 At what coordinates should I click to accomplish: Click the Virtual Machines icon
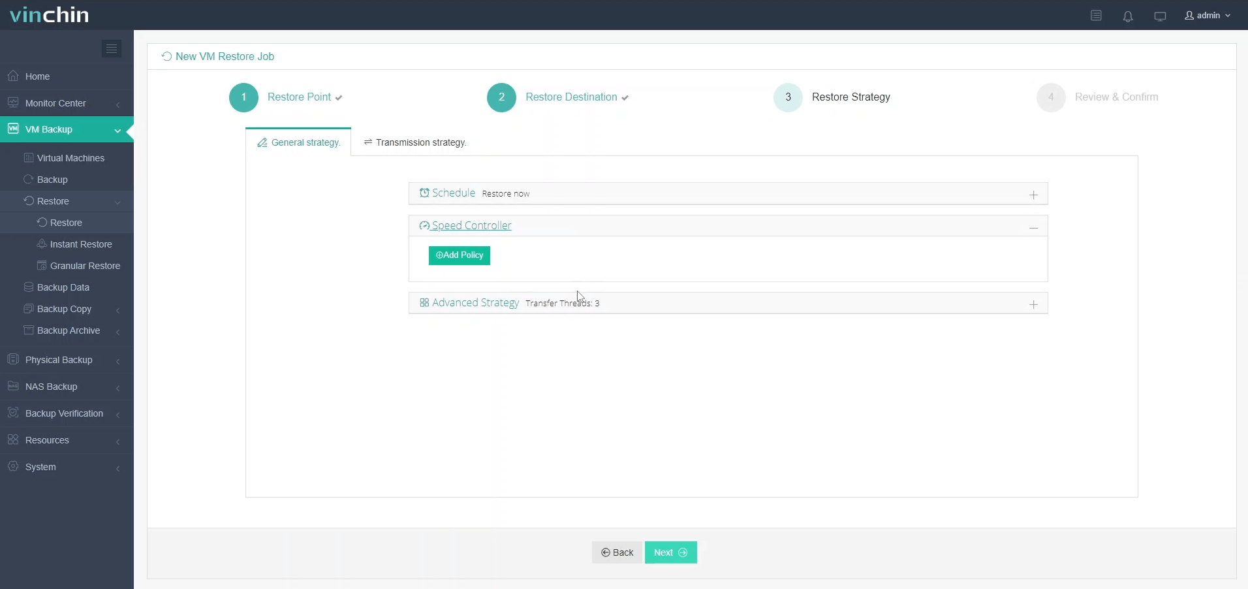[29, 157]
